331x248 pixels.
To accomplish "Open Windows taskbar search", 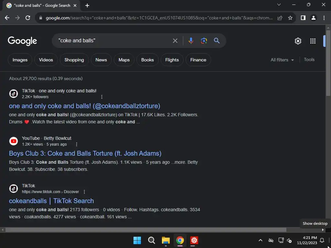I will pyautogui.click(x=151, y=240).
